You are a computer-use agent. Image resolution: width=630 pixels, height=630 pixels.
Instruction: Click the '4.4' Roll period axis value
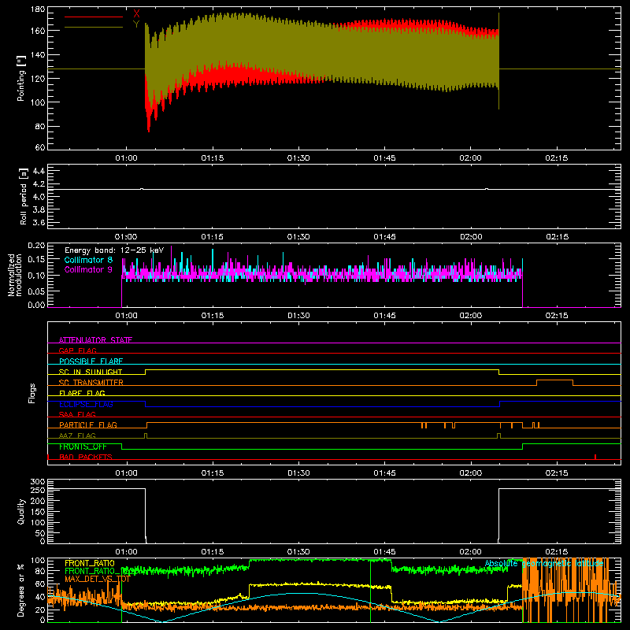point(39,171)
